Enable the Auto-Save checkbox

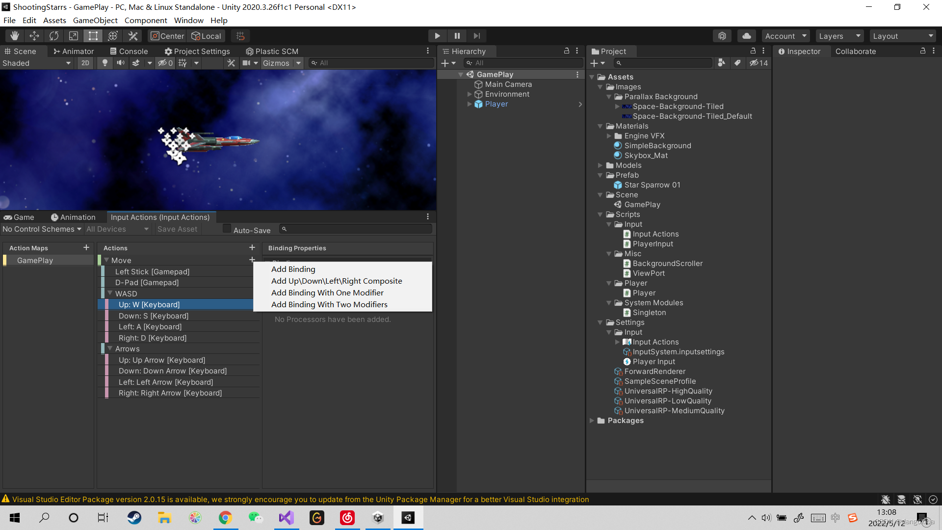click(x=227, y=229)
